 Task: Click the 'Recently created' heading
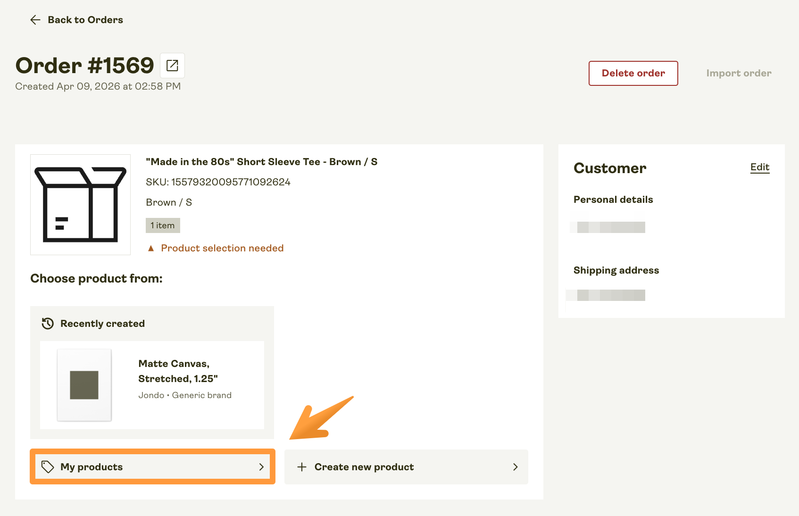[x=102, y=324]
